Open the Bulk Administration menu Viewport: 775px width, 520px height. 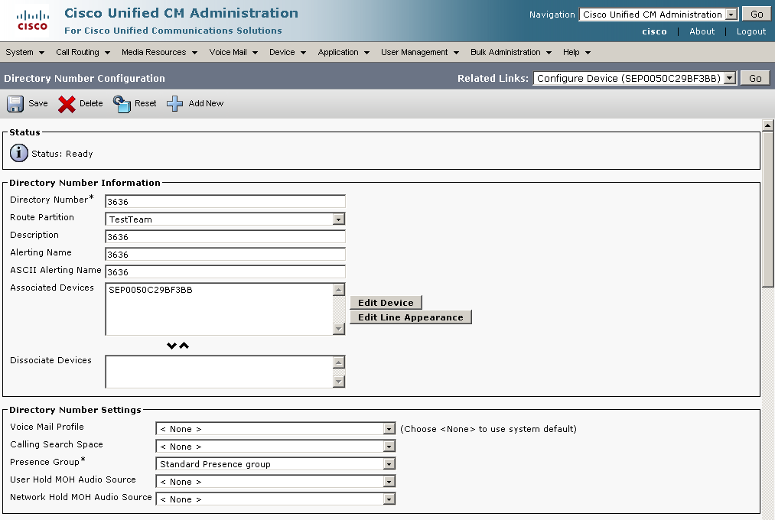pos(510,52)
